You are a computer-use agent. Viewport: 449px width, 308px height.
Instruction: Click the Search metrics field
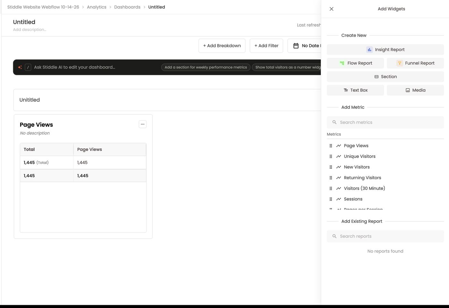(x=385, y=122)
